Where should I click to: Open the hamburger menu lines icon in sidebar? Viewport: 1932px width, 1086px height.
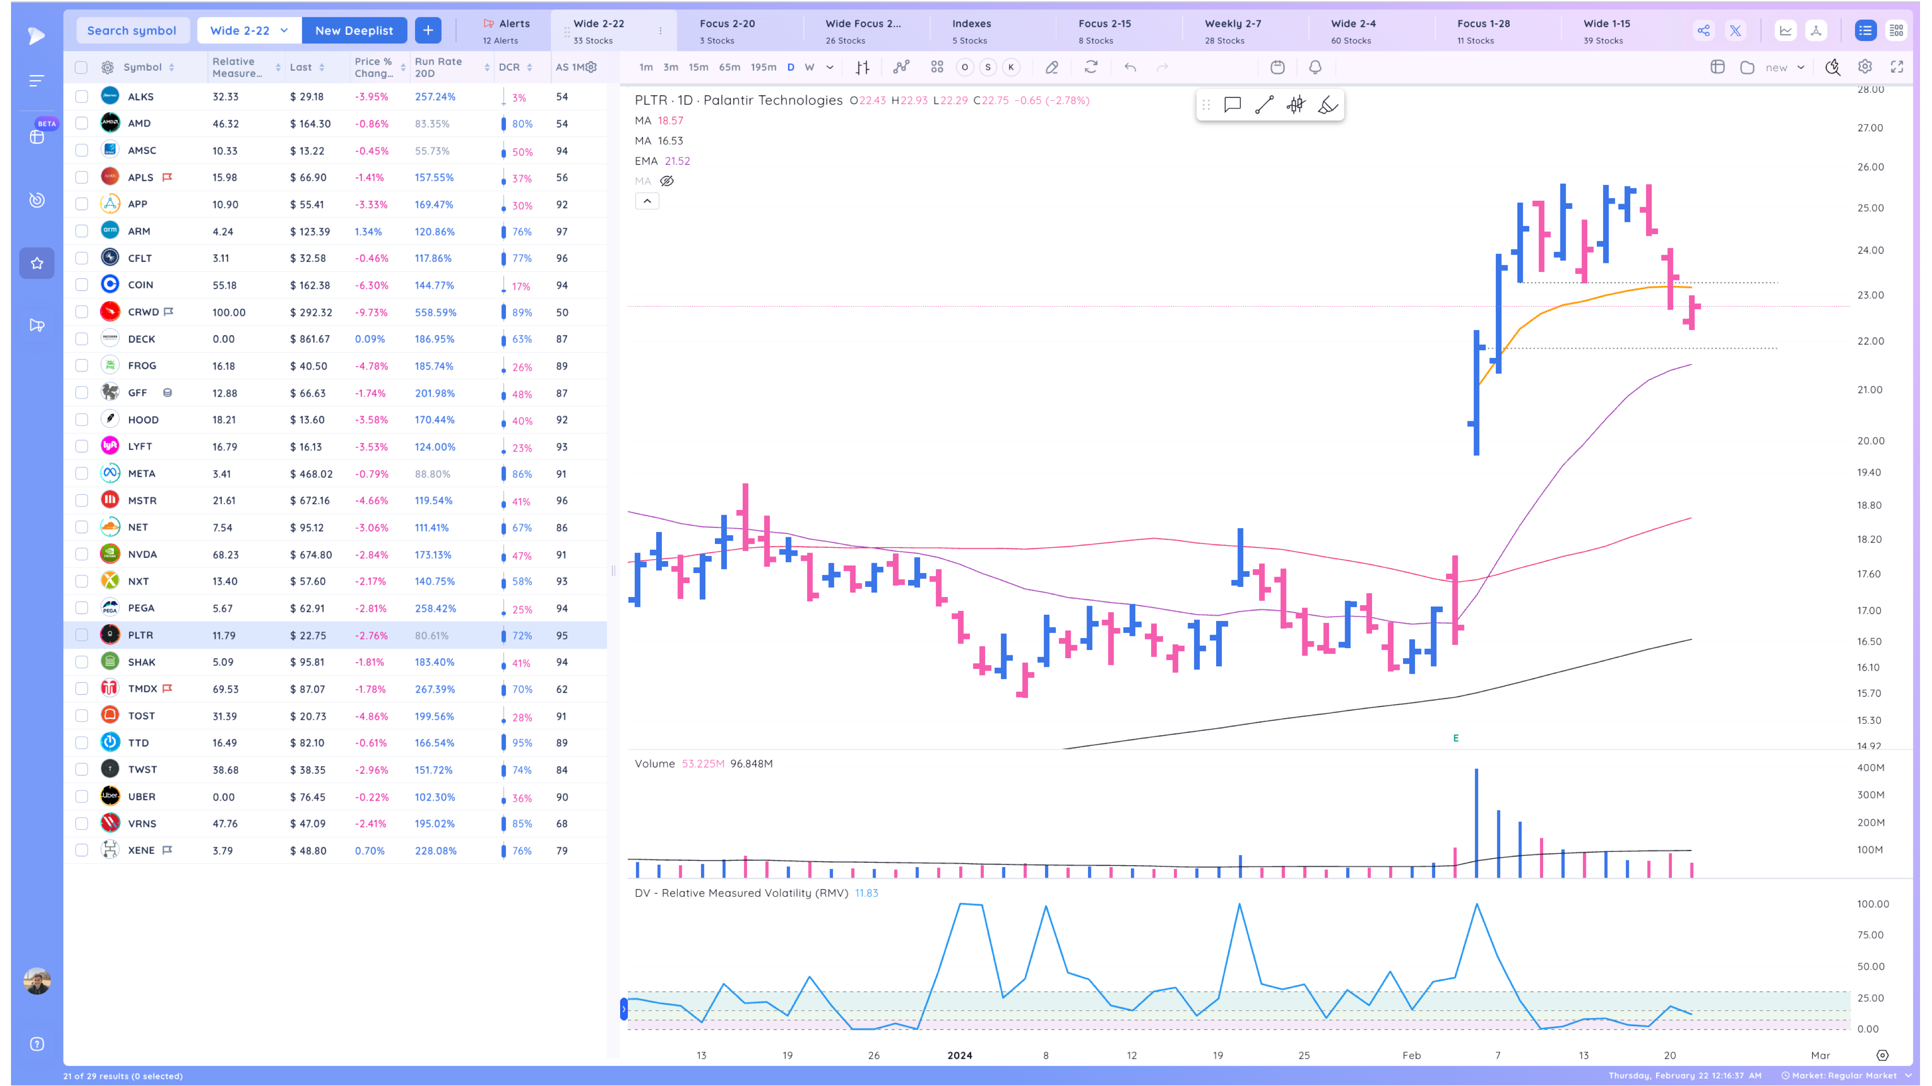(36, 80)
